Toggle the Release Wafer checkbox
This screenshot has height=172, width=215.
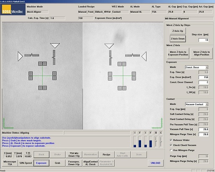point(171,140)
